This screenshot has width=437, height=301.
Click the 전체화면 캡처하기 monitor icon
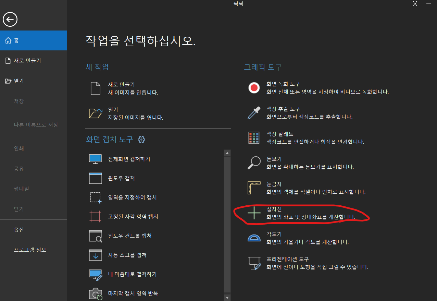[x=96, y=159]
